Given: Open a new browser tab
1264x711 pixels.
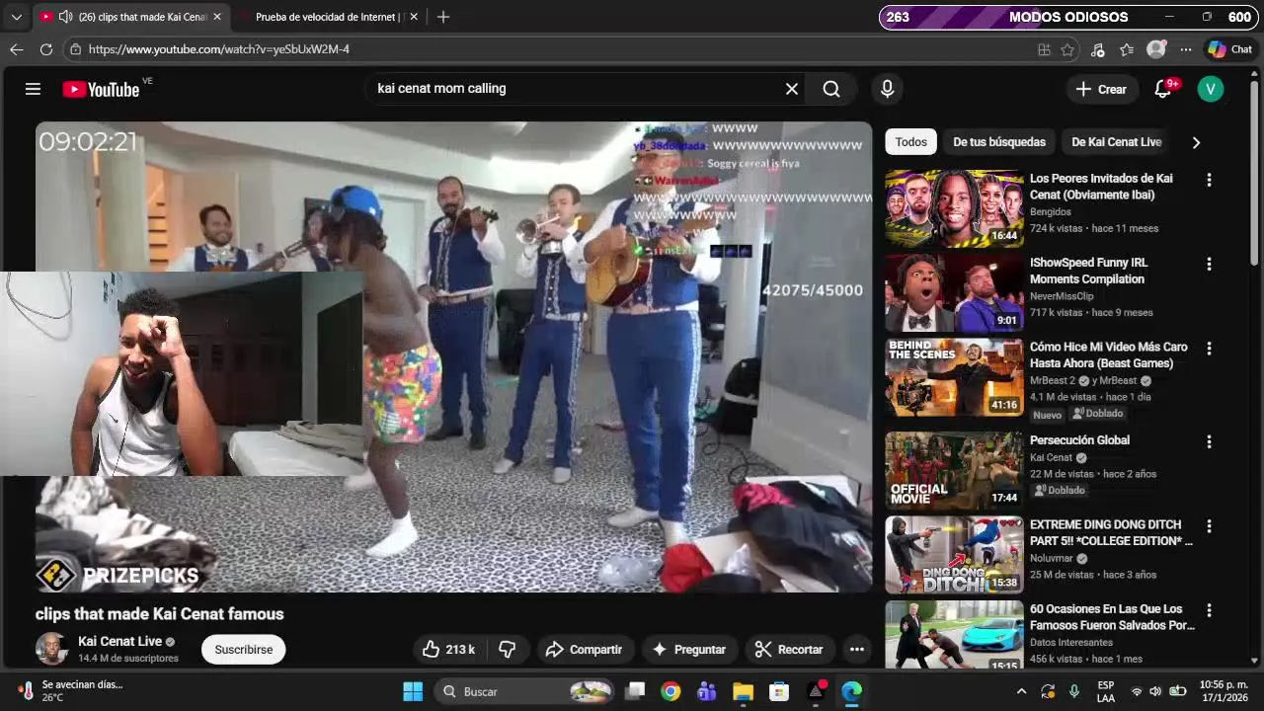Looking at the screenshot, I should [443, 17].
